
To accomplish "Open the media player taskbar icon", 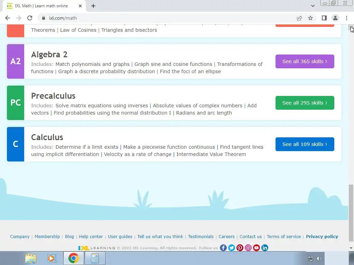I will pyautogui.click(x=52, y=258).
